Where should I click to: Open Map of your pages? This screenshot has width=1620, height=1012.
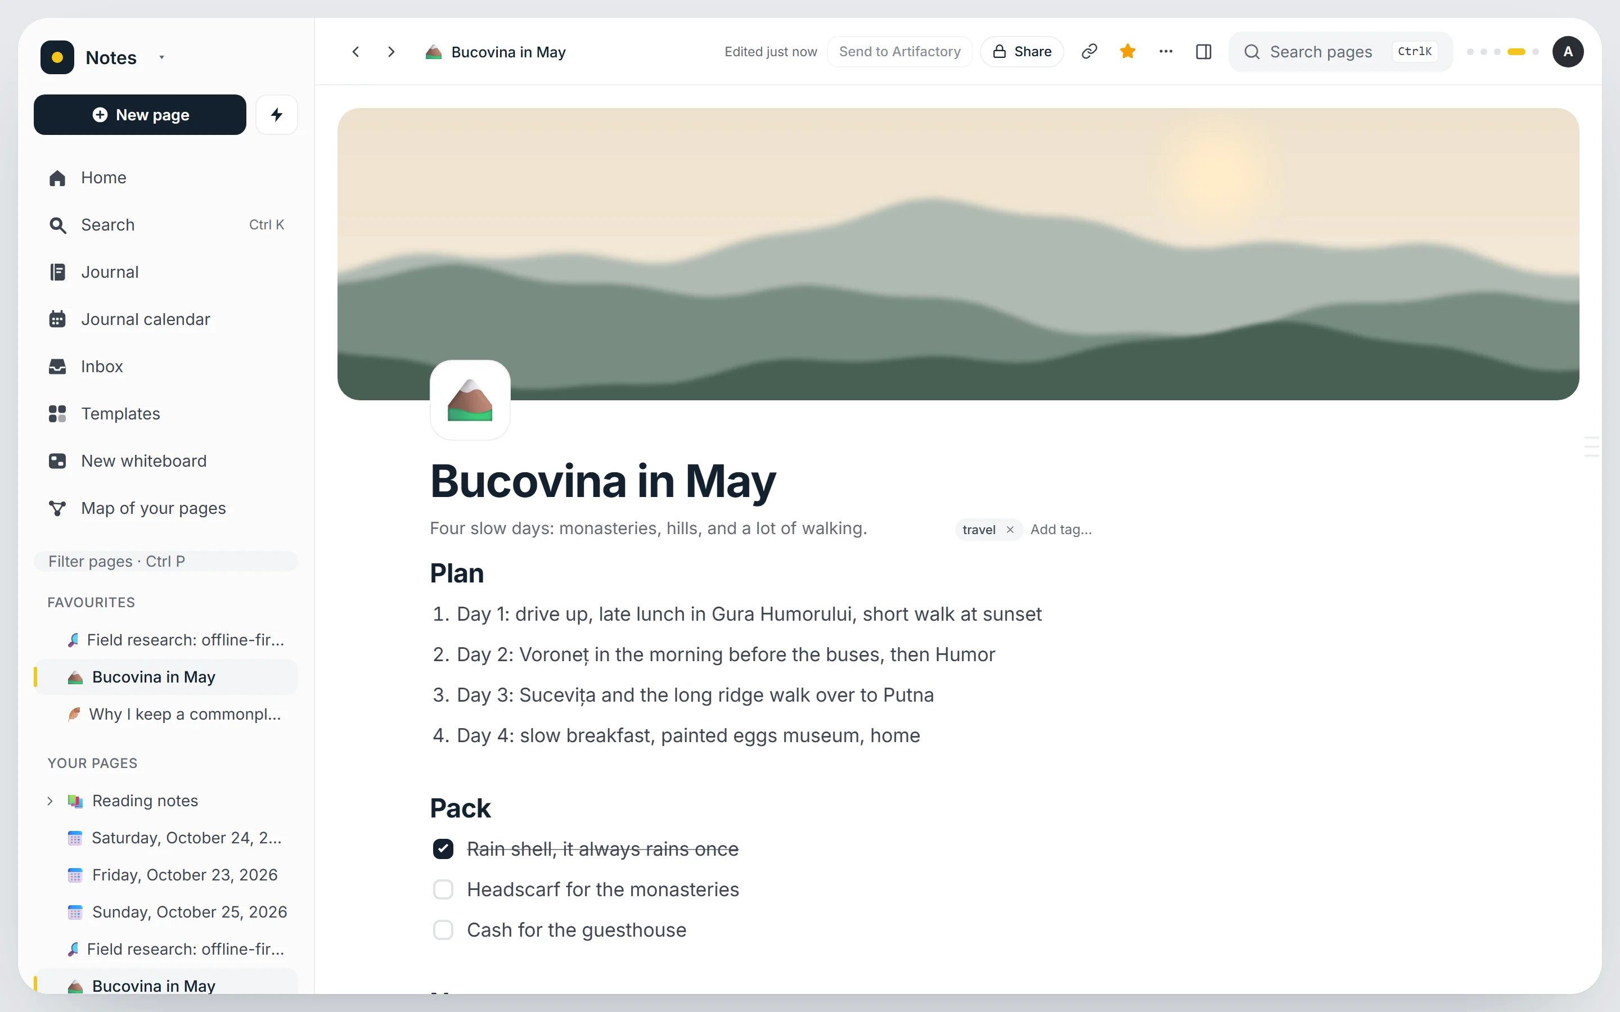165,508
